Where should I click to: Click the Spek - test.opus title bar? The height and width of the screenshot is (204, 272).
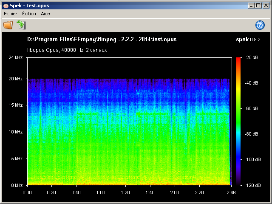[136, 6]
